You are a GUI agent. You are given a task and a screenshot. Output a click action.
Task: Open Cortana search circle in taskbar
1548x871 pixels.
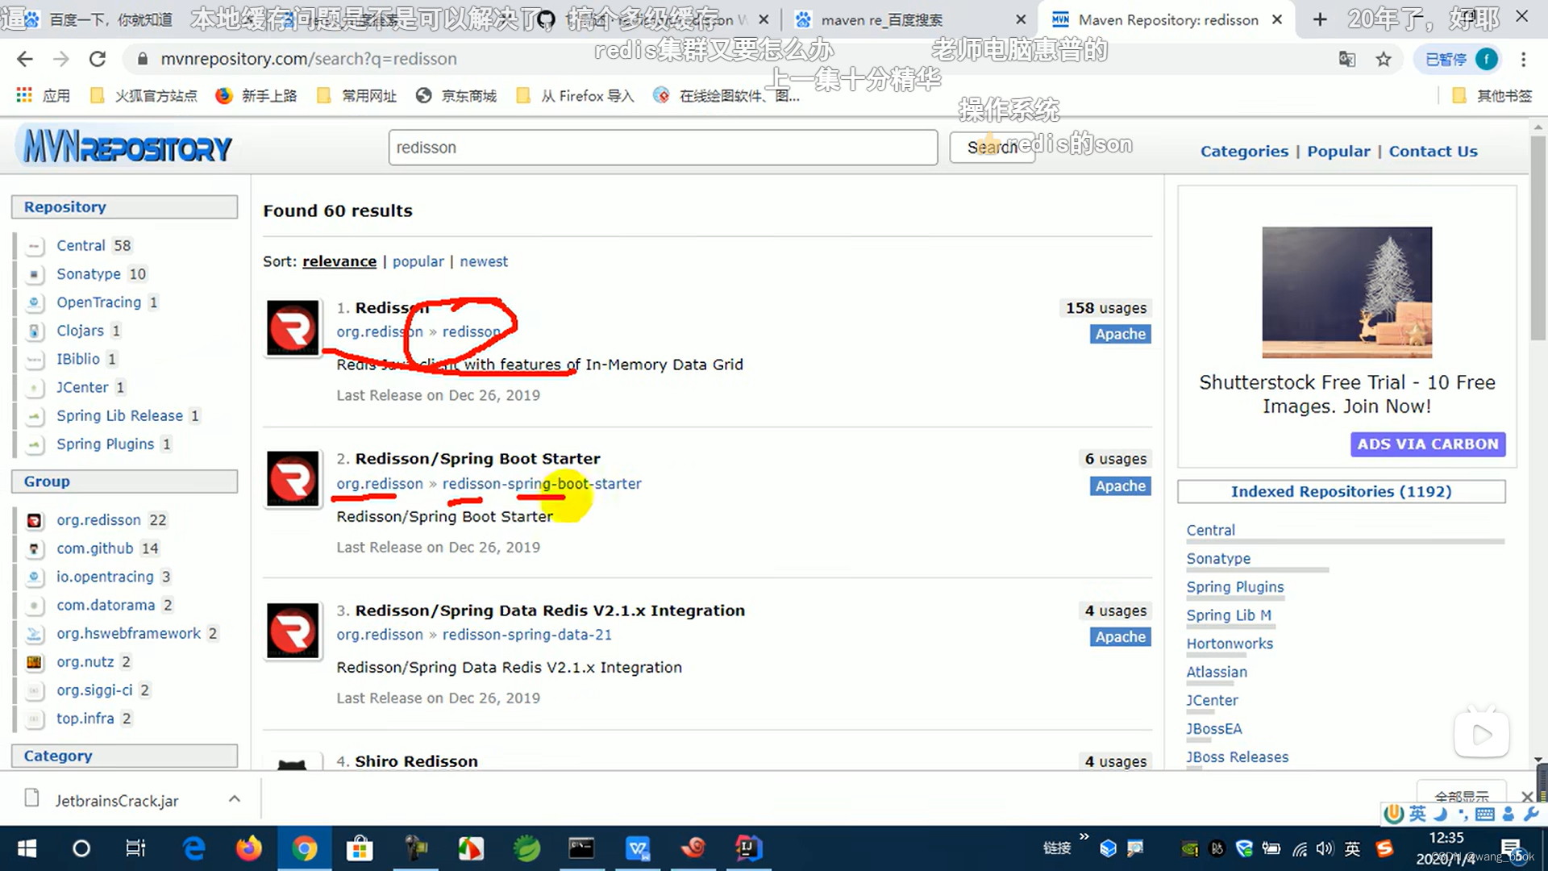(81, 848)
